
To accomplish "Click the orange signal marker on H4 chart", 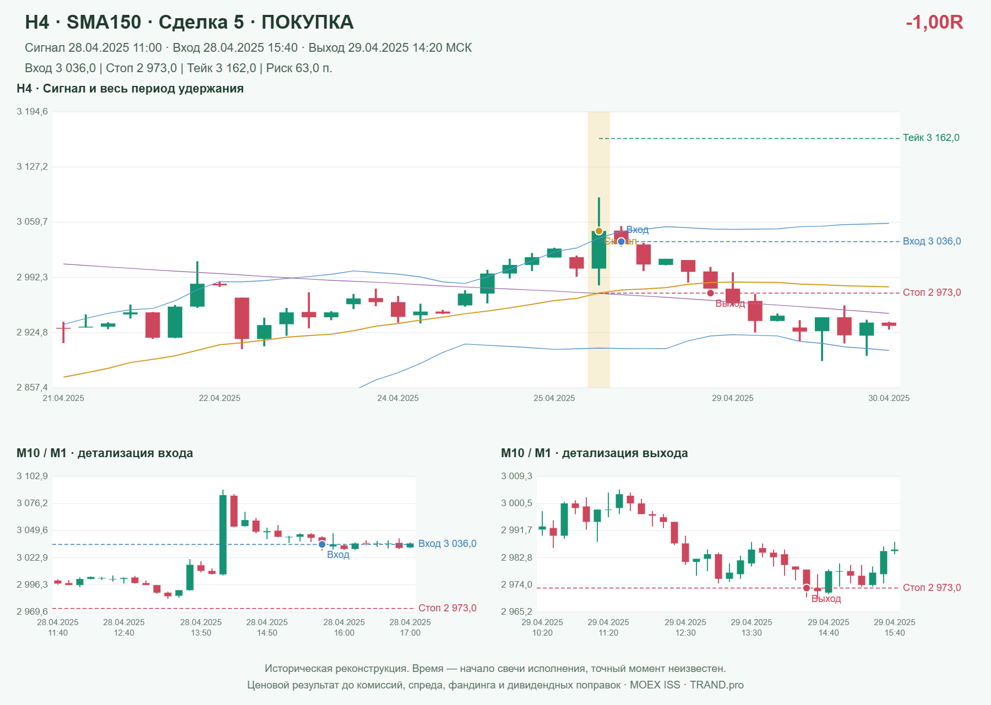I will (599, 231).
